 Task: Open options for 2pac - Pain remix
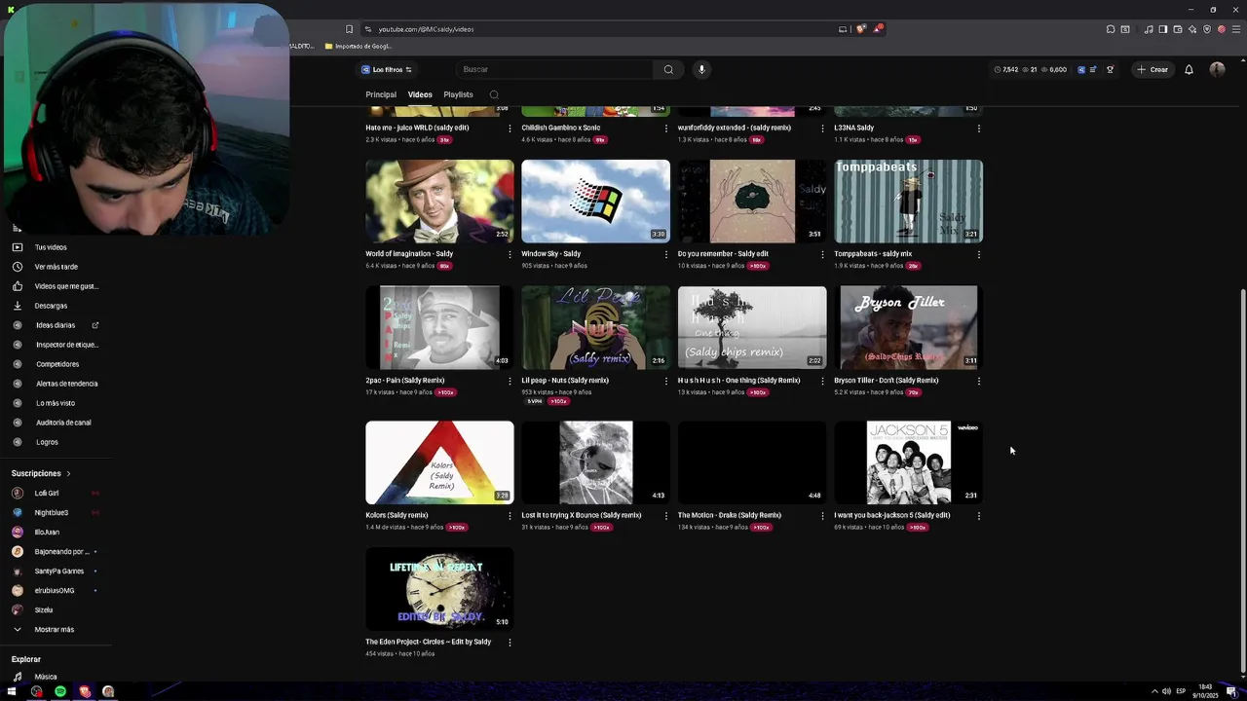click(510, 381)
